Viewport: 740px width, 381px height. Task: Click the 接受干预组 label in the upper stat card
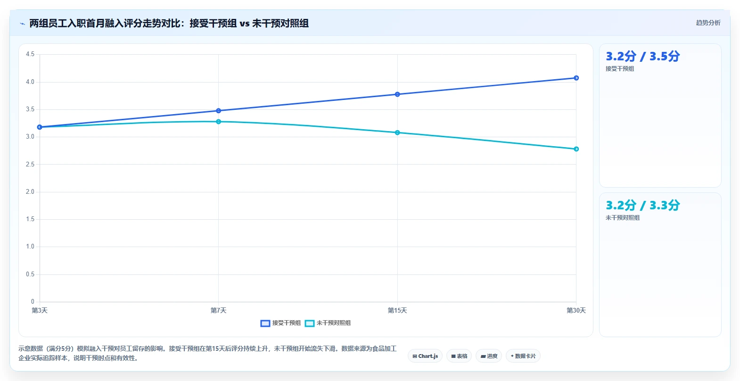(x=620, y=69)
